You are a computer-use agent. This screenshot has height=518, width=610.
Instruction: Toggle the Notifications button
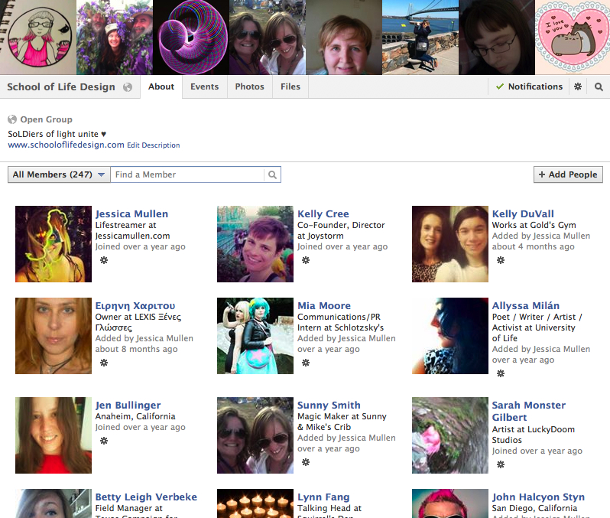click(529, 86)
